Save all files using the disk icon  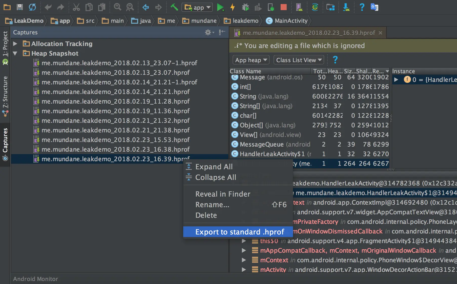point(19,7)
